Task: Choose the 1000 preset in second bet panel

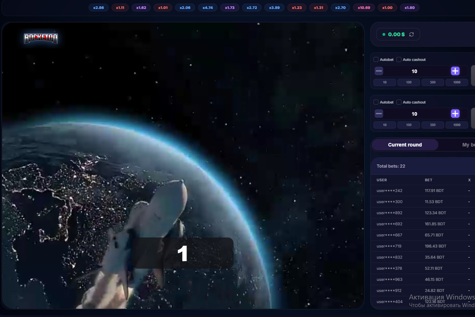Action: [x=457, y=125]
